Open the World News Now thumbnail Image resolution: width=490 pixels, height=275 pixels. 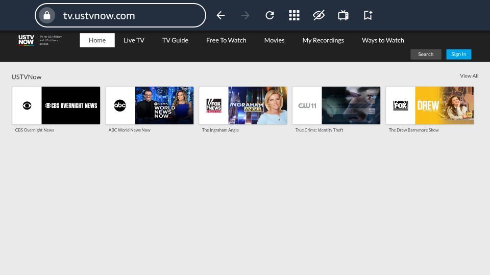[x=164, y=105]
